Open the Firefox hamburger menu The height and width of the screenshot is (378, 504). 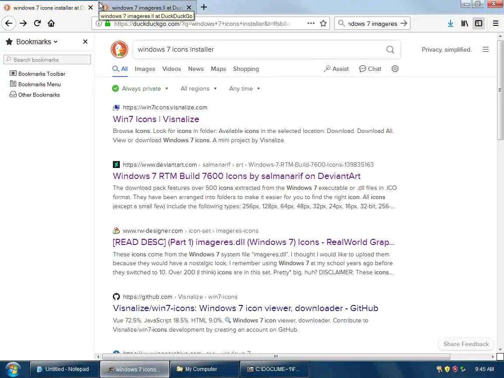coord(495,23)
